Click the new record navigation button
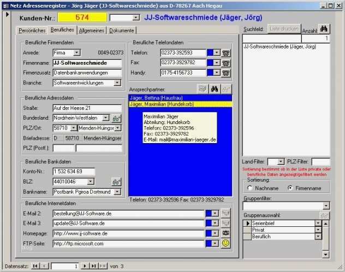345x272 pixels. [x=103, y=266]
